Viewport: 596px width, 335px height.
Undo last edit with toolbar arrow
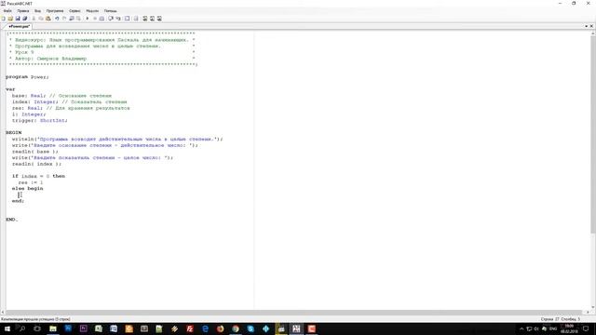(57, 19)
